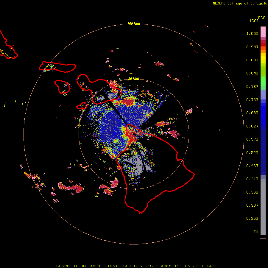The height and width of the screenshot is (268, 268).
Task: Click the 0.680 scale label
Action: (252, 113)
